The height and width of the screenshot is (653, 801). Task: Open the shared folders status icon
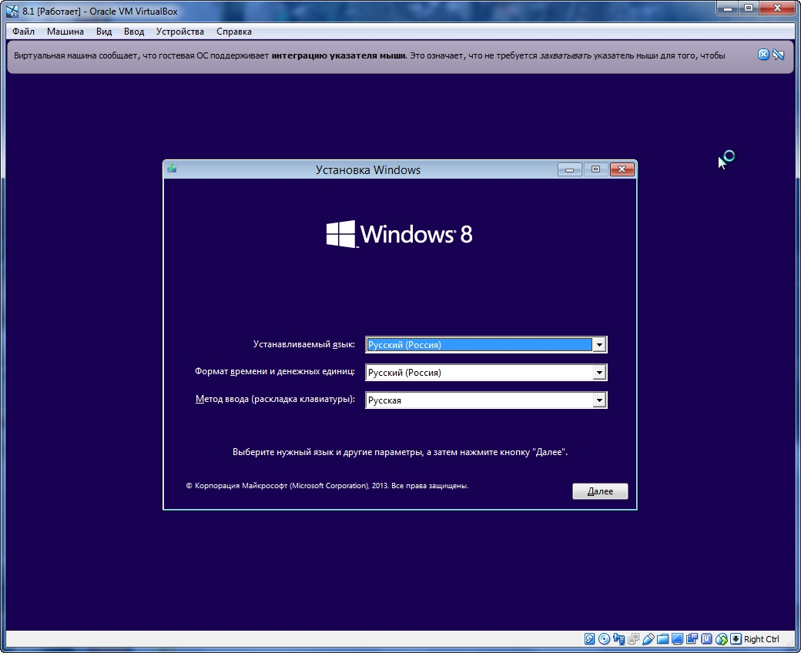(x=662, y=639)
